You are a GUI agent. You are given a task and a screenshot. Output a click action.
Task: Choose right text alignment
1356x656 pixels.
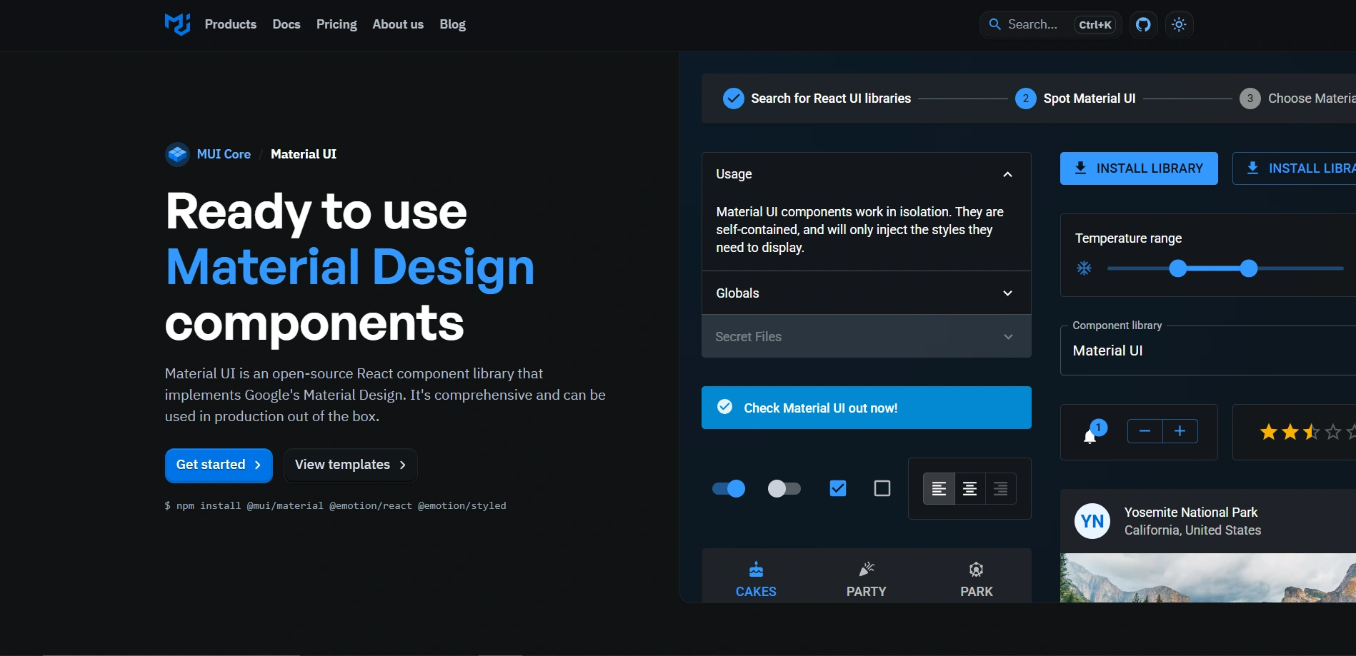click(x=1000, y=489)
